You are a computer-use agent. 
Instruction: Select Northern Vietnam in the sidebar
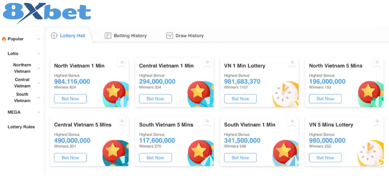tap(22, 68)
